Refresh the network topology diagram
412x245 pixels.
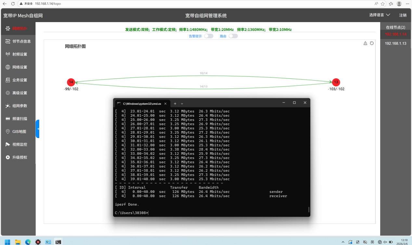(x=372, y=43)
